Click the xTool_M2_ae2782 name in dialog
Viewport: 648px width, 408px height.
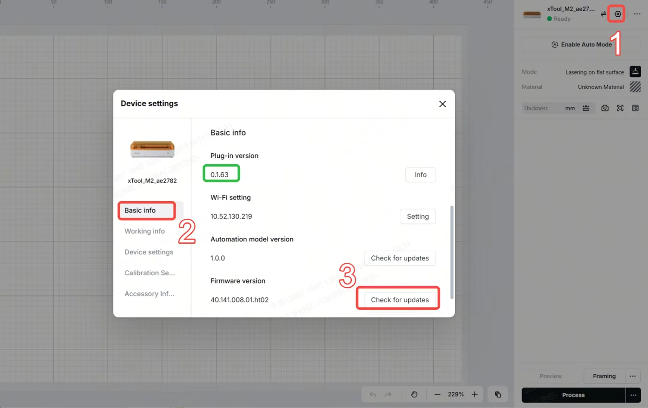point(152,181)
